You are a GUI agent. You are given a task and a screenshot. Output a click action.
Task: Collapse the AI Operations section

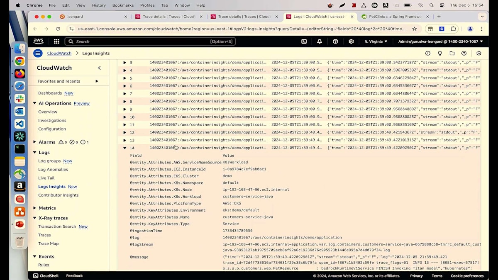(35, 103)
